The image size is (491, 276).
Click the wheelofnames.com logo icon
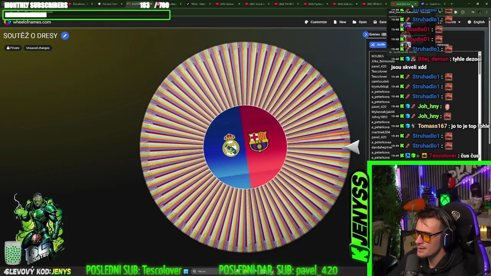click(7, 22)
